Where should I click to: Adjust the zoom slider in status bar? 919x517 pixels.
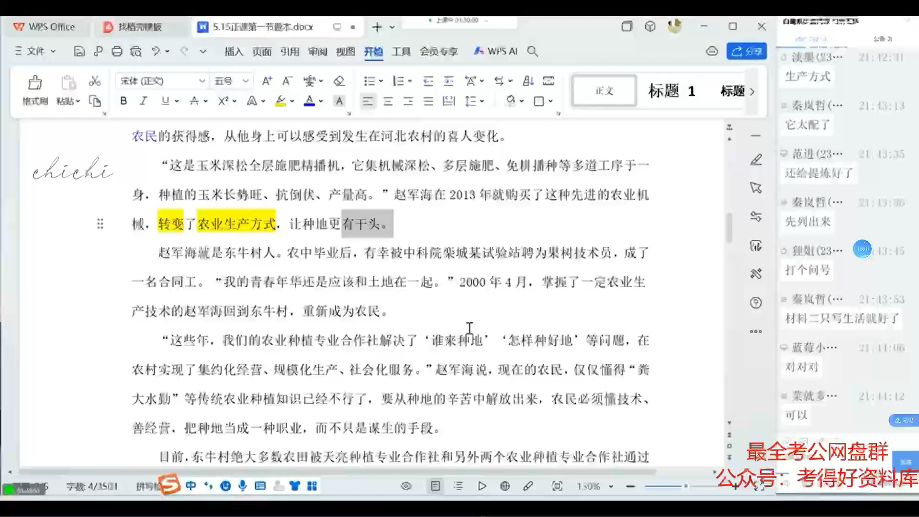[x=685, y=486]
